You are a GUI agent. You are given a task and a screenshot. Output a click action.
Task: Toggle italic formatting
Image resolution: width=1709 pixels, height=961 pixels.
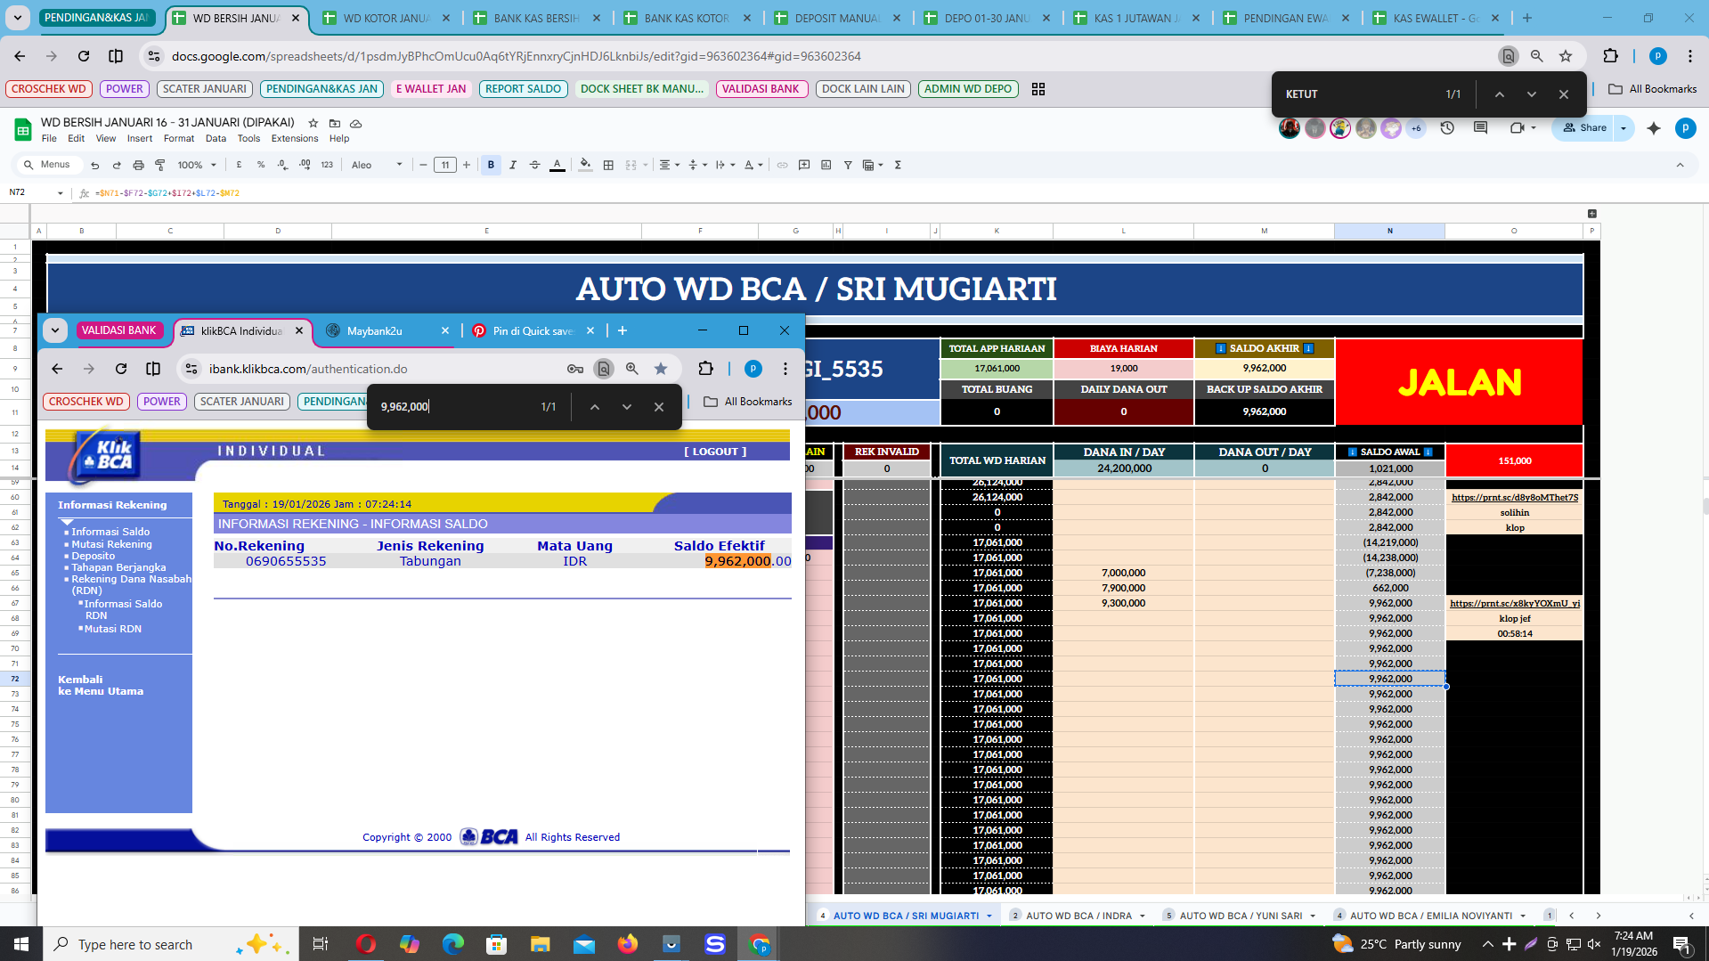513,165
